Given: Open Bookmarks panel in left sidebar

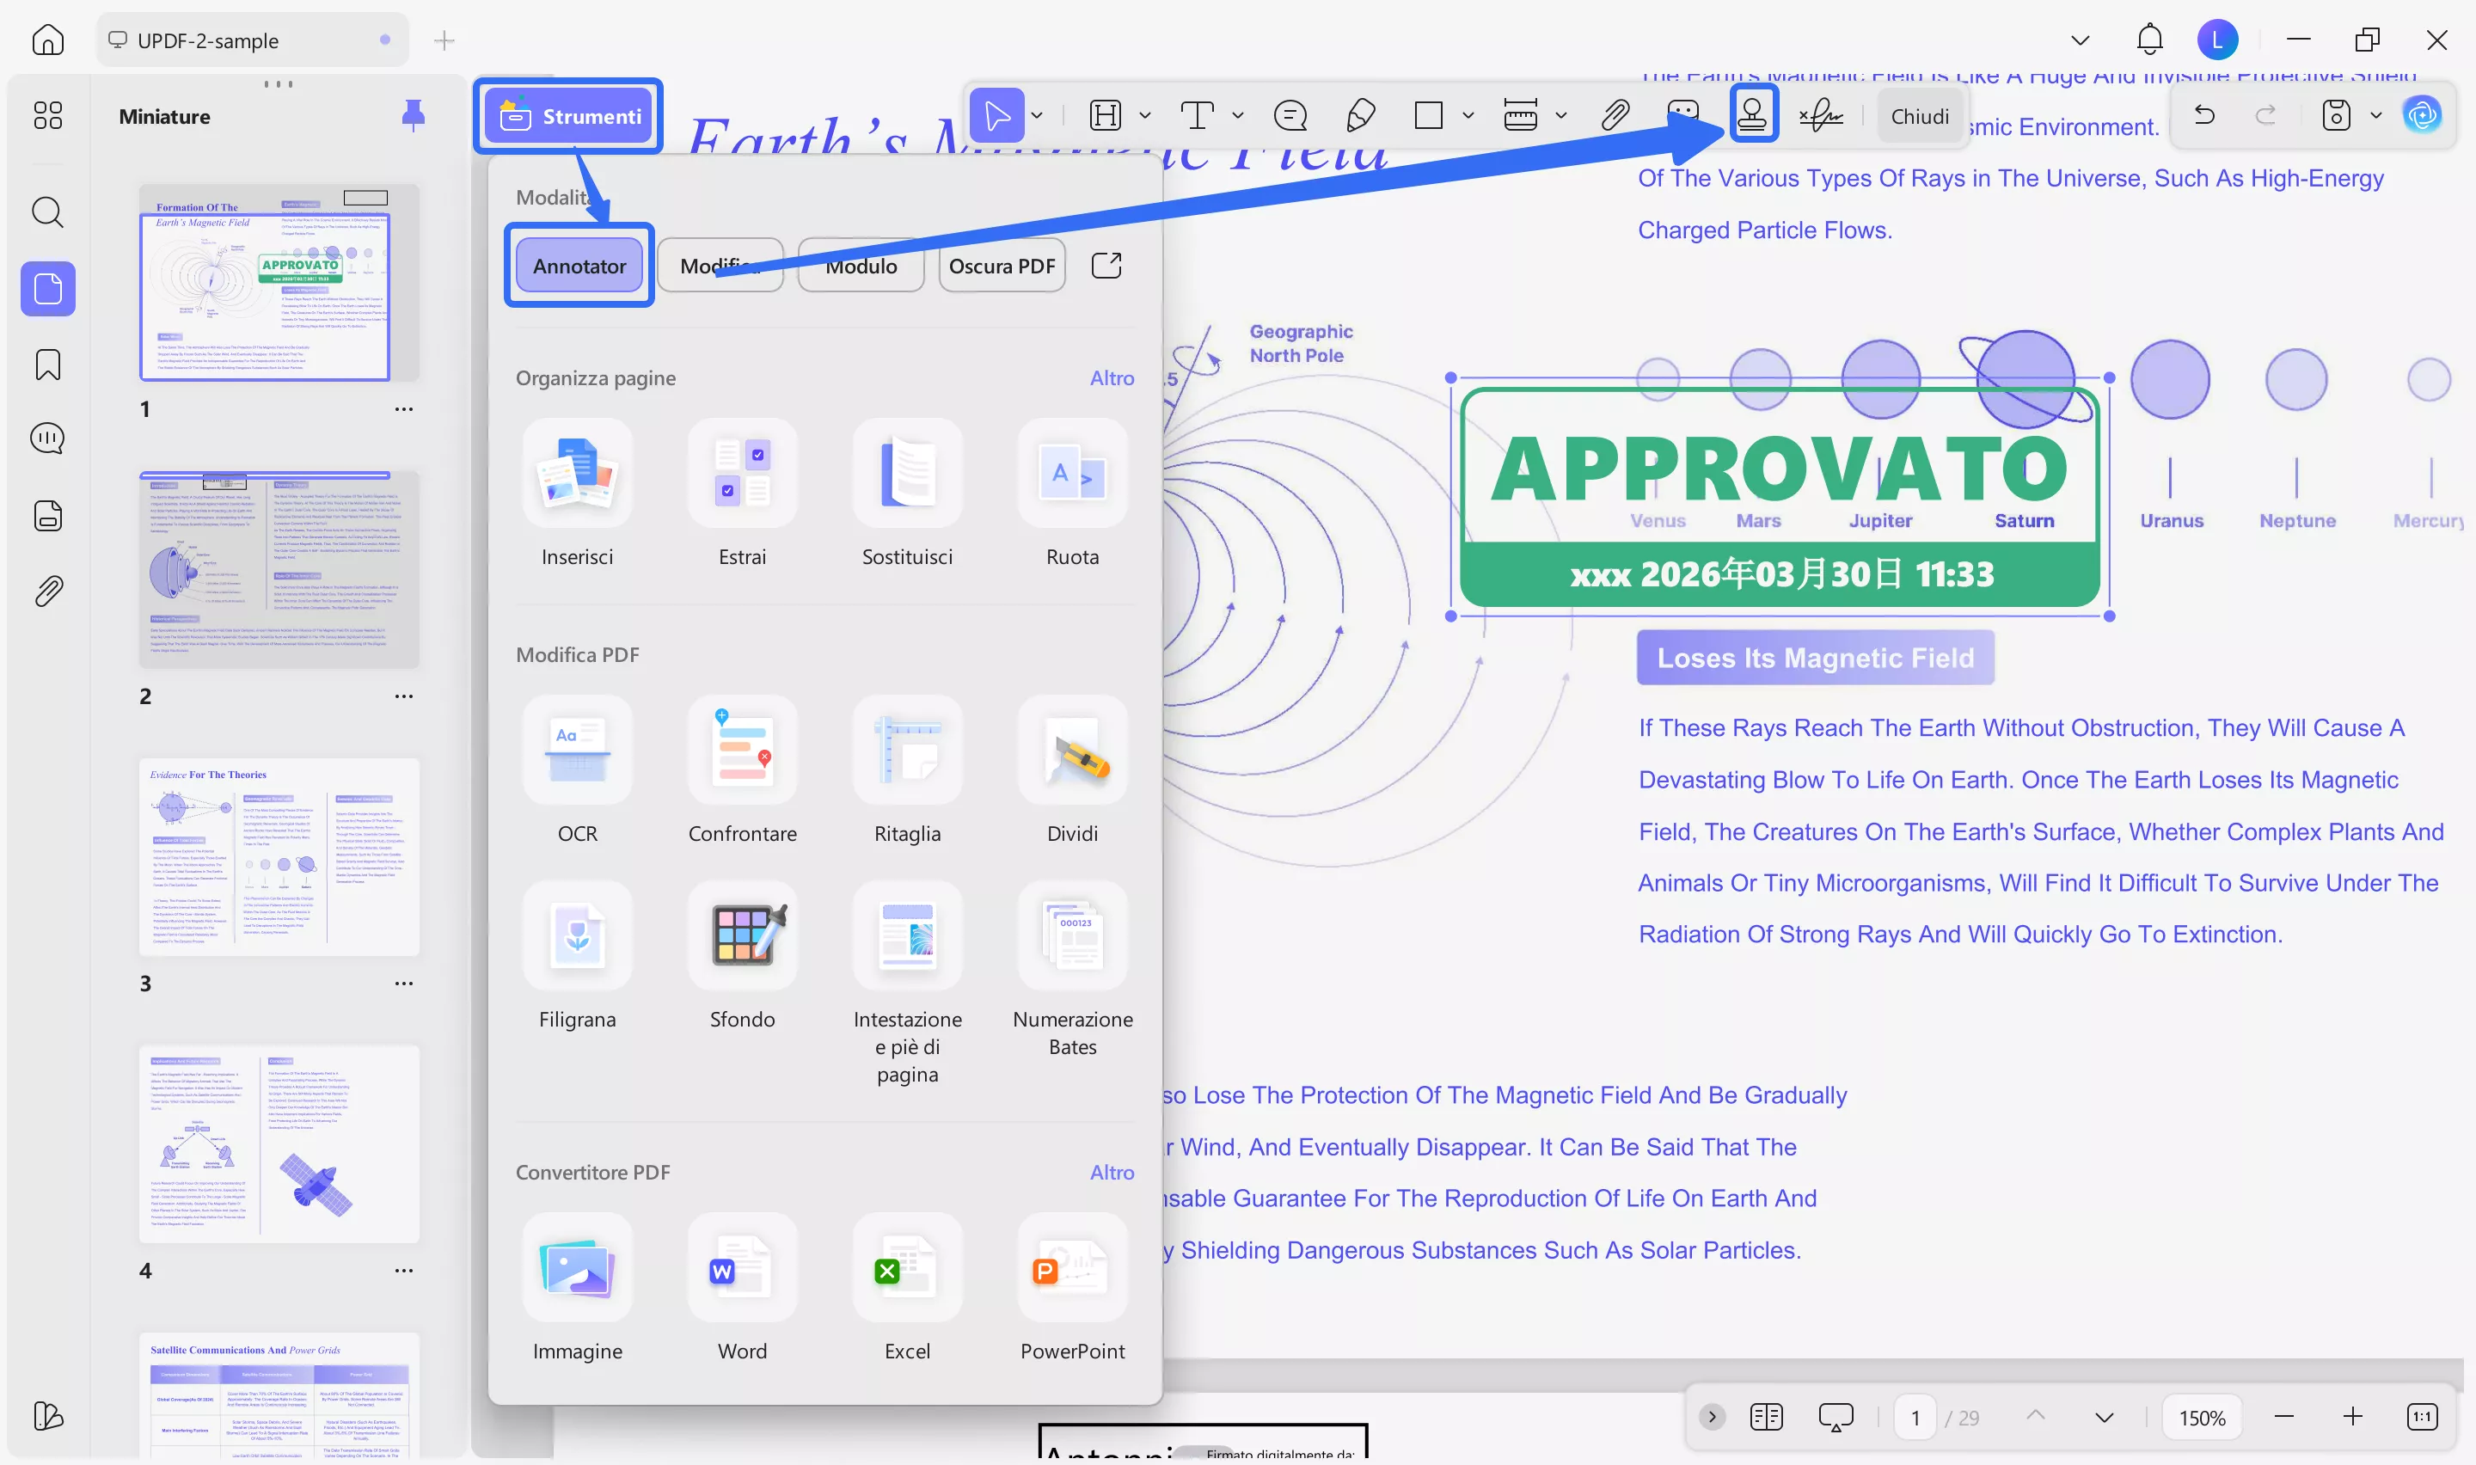Looking at the screenshot, I should (x=47, y=365).
